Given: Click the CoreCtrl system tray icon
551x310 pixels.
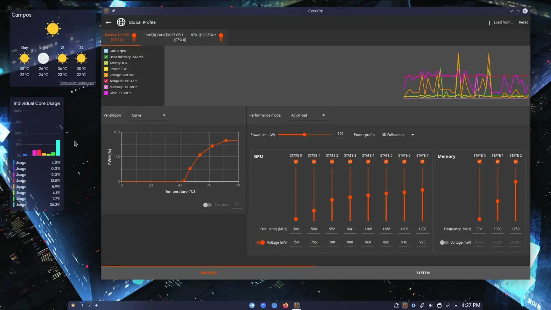Looking at the screenshot, I should tap(405, 305).
